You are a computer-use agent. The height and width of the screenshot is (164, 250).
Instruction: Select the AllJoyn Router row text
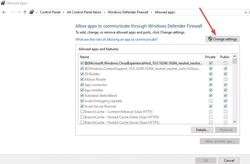pos(95,79)
